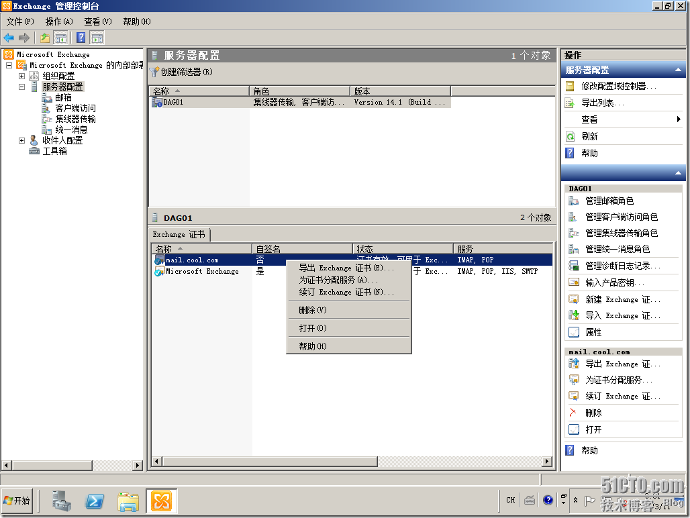Viewport: 690px width, 518px height.
Task: Toggle the console tree visibility on the toolbar
Action: tap(60, 38)
